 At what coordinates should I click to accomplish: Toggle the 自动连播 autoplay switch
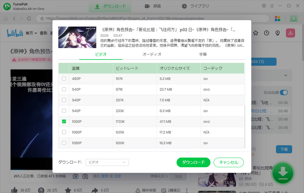pos(284,93)
